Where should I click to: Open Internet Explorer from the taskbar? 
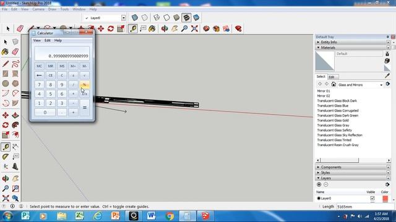coord(98,216)
